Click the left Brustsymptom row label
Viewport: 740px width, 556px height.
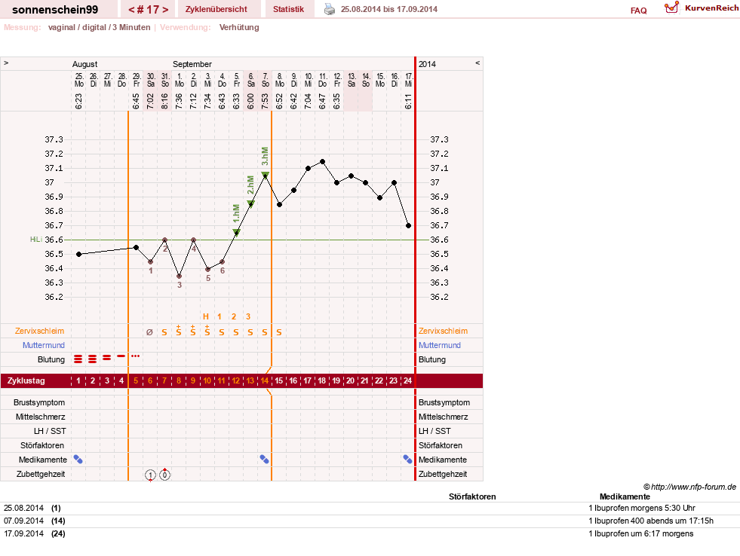click(x=39, y=402)
